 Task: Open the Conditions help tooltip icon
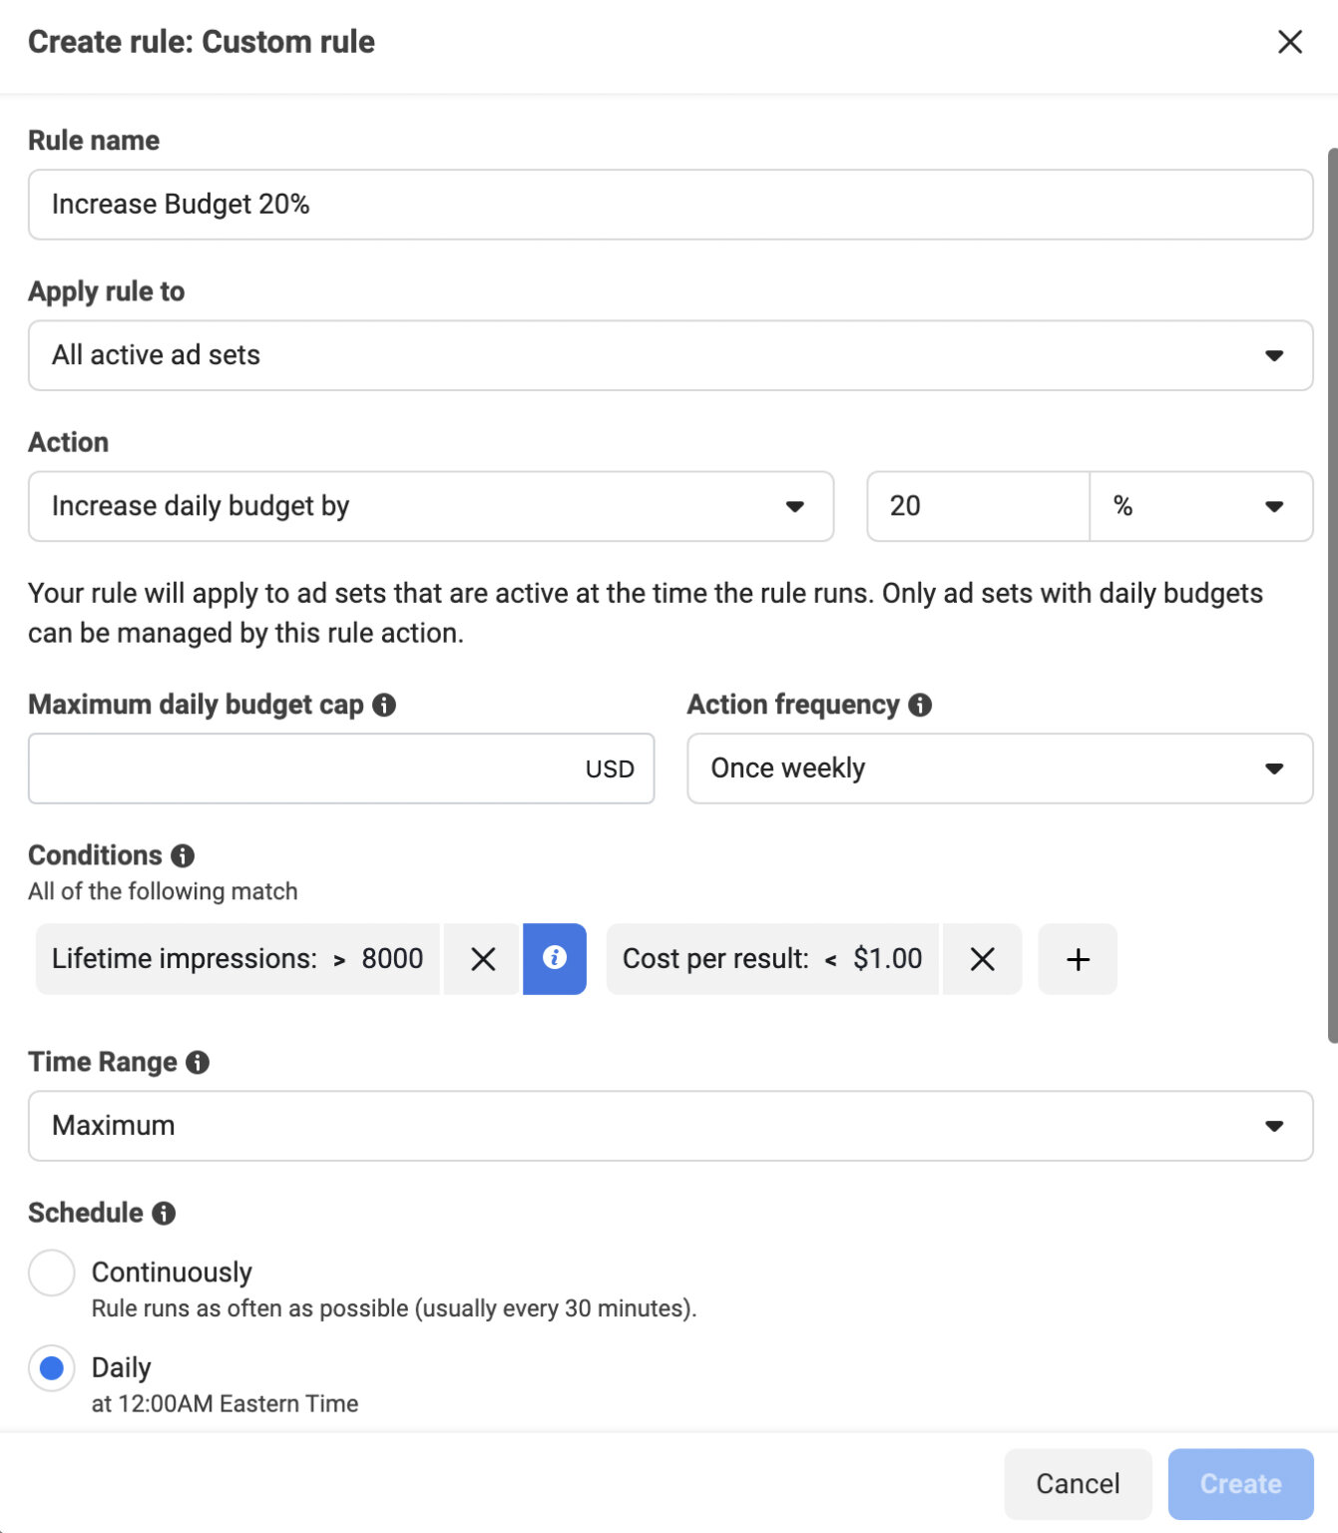(183, 855)
